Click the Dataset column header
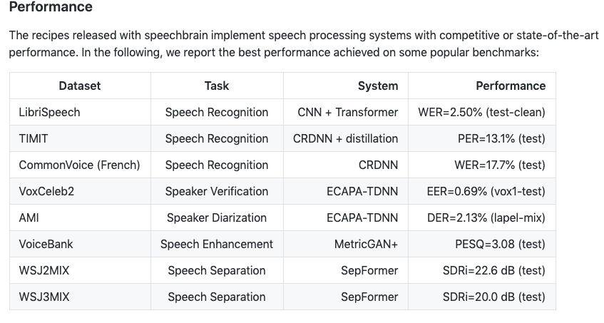Viewport: 604px width, 323px height. [x=80, y=86]
